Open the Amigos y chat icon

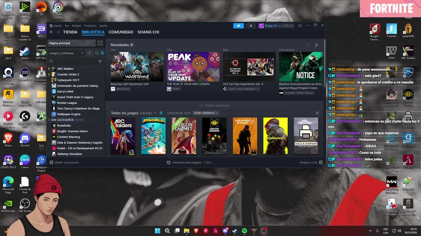tap(321, 163)
